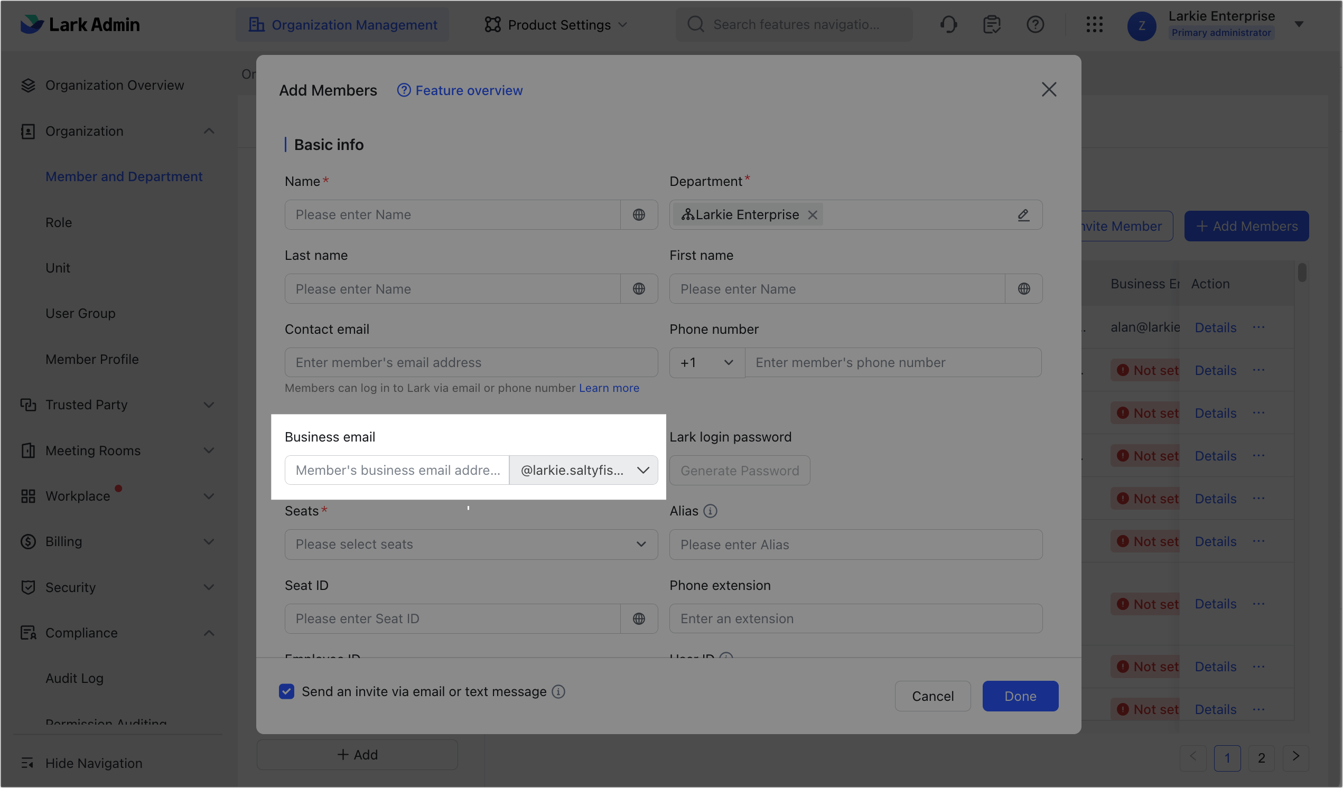Open the +1 country code dropdown
Image resolution: width=1343 pixels, height=788 pixels.
(x=707, y=363)
